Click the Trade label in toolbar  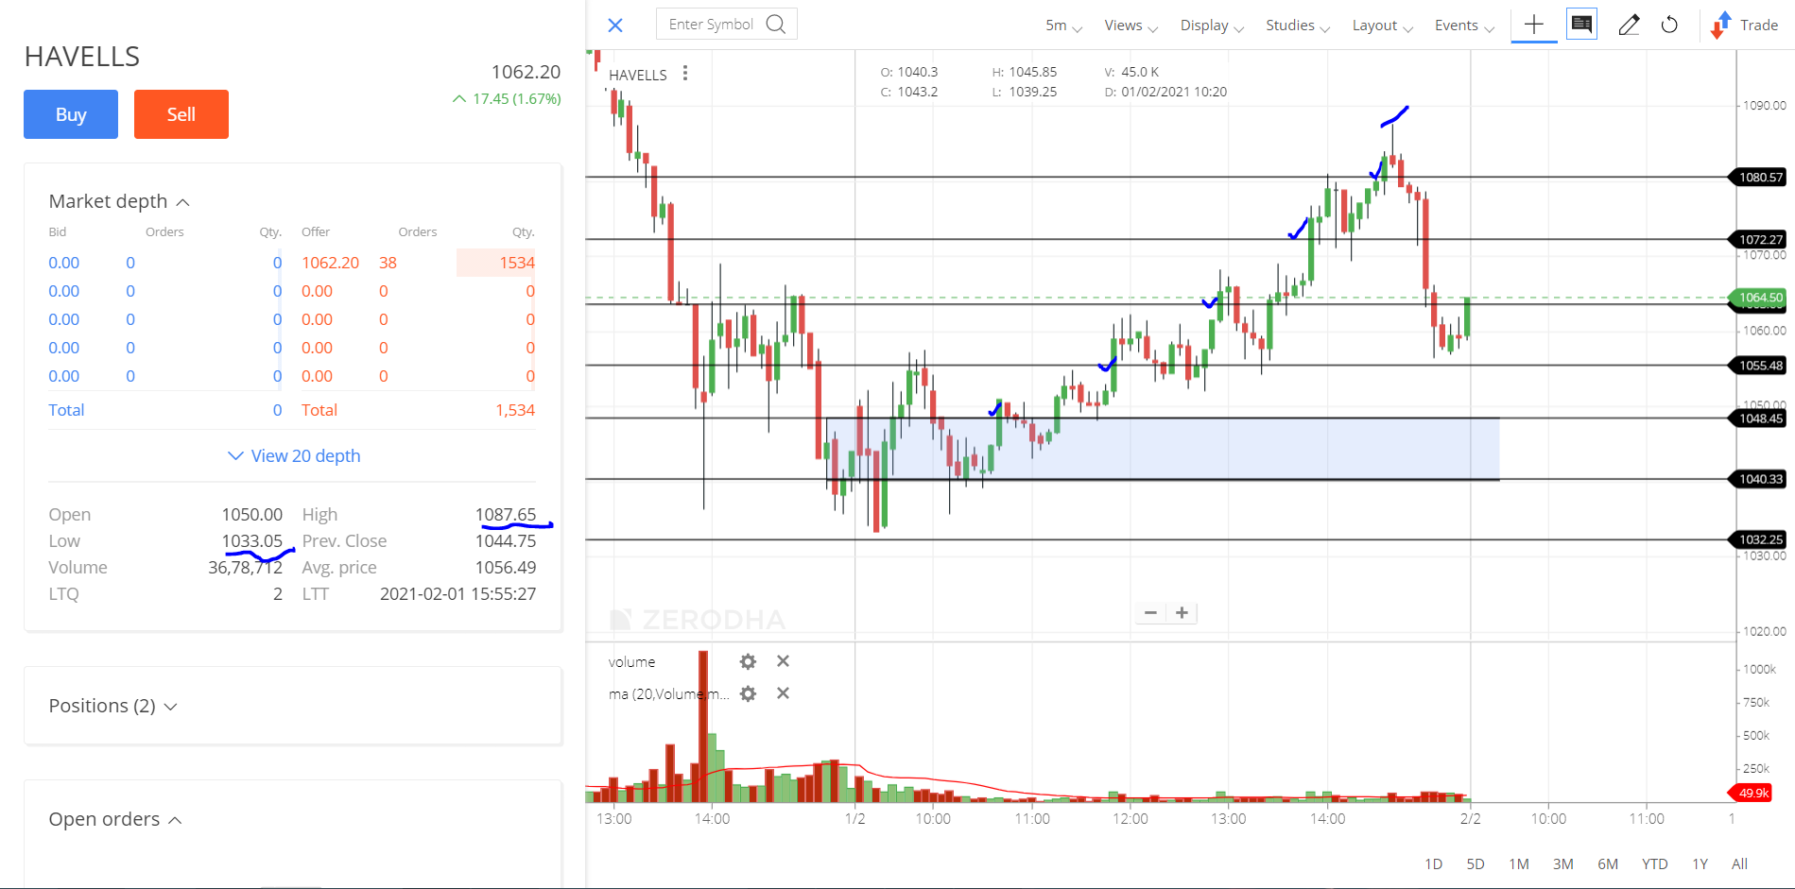click(1759, 26)
